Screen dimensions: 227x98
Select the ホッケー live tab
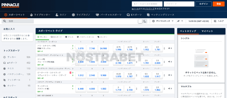point(103,37)
